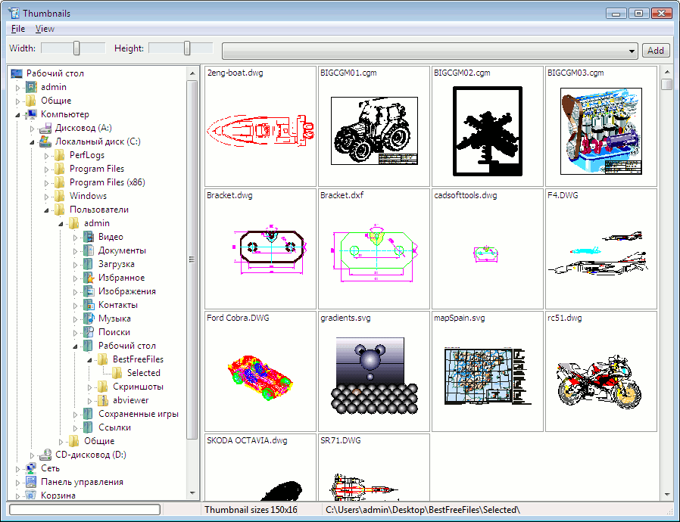Open the File menu
This screenshot has width=680, height=522.
click(17, 29)
